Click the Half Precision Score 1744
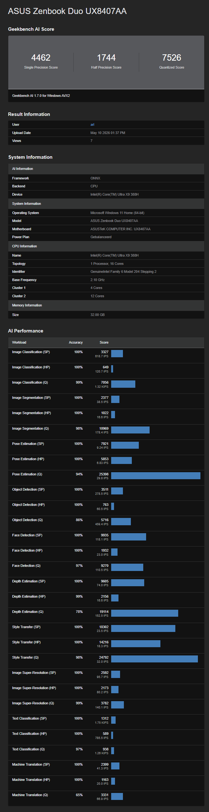This screenshot has width=209, height=812. click(x=106, y=57)
